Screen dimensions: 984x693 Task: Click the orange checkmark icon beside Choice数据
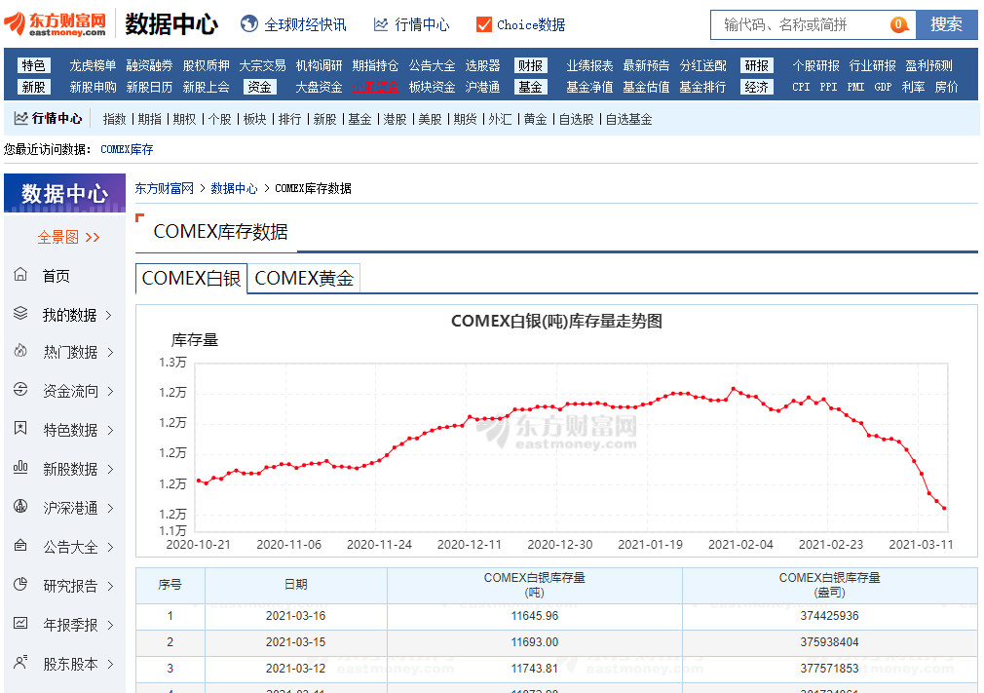pyautogui.click(x=484, y=24)
